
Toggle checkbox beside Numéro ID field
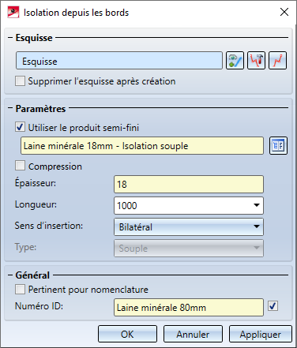273,306
